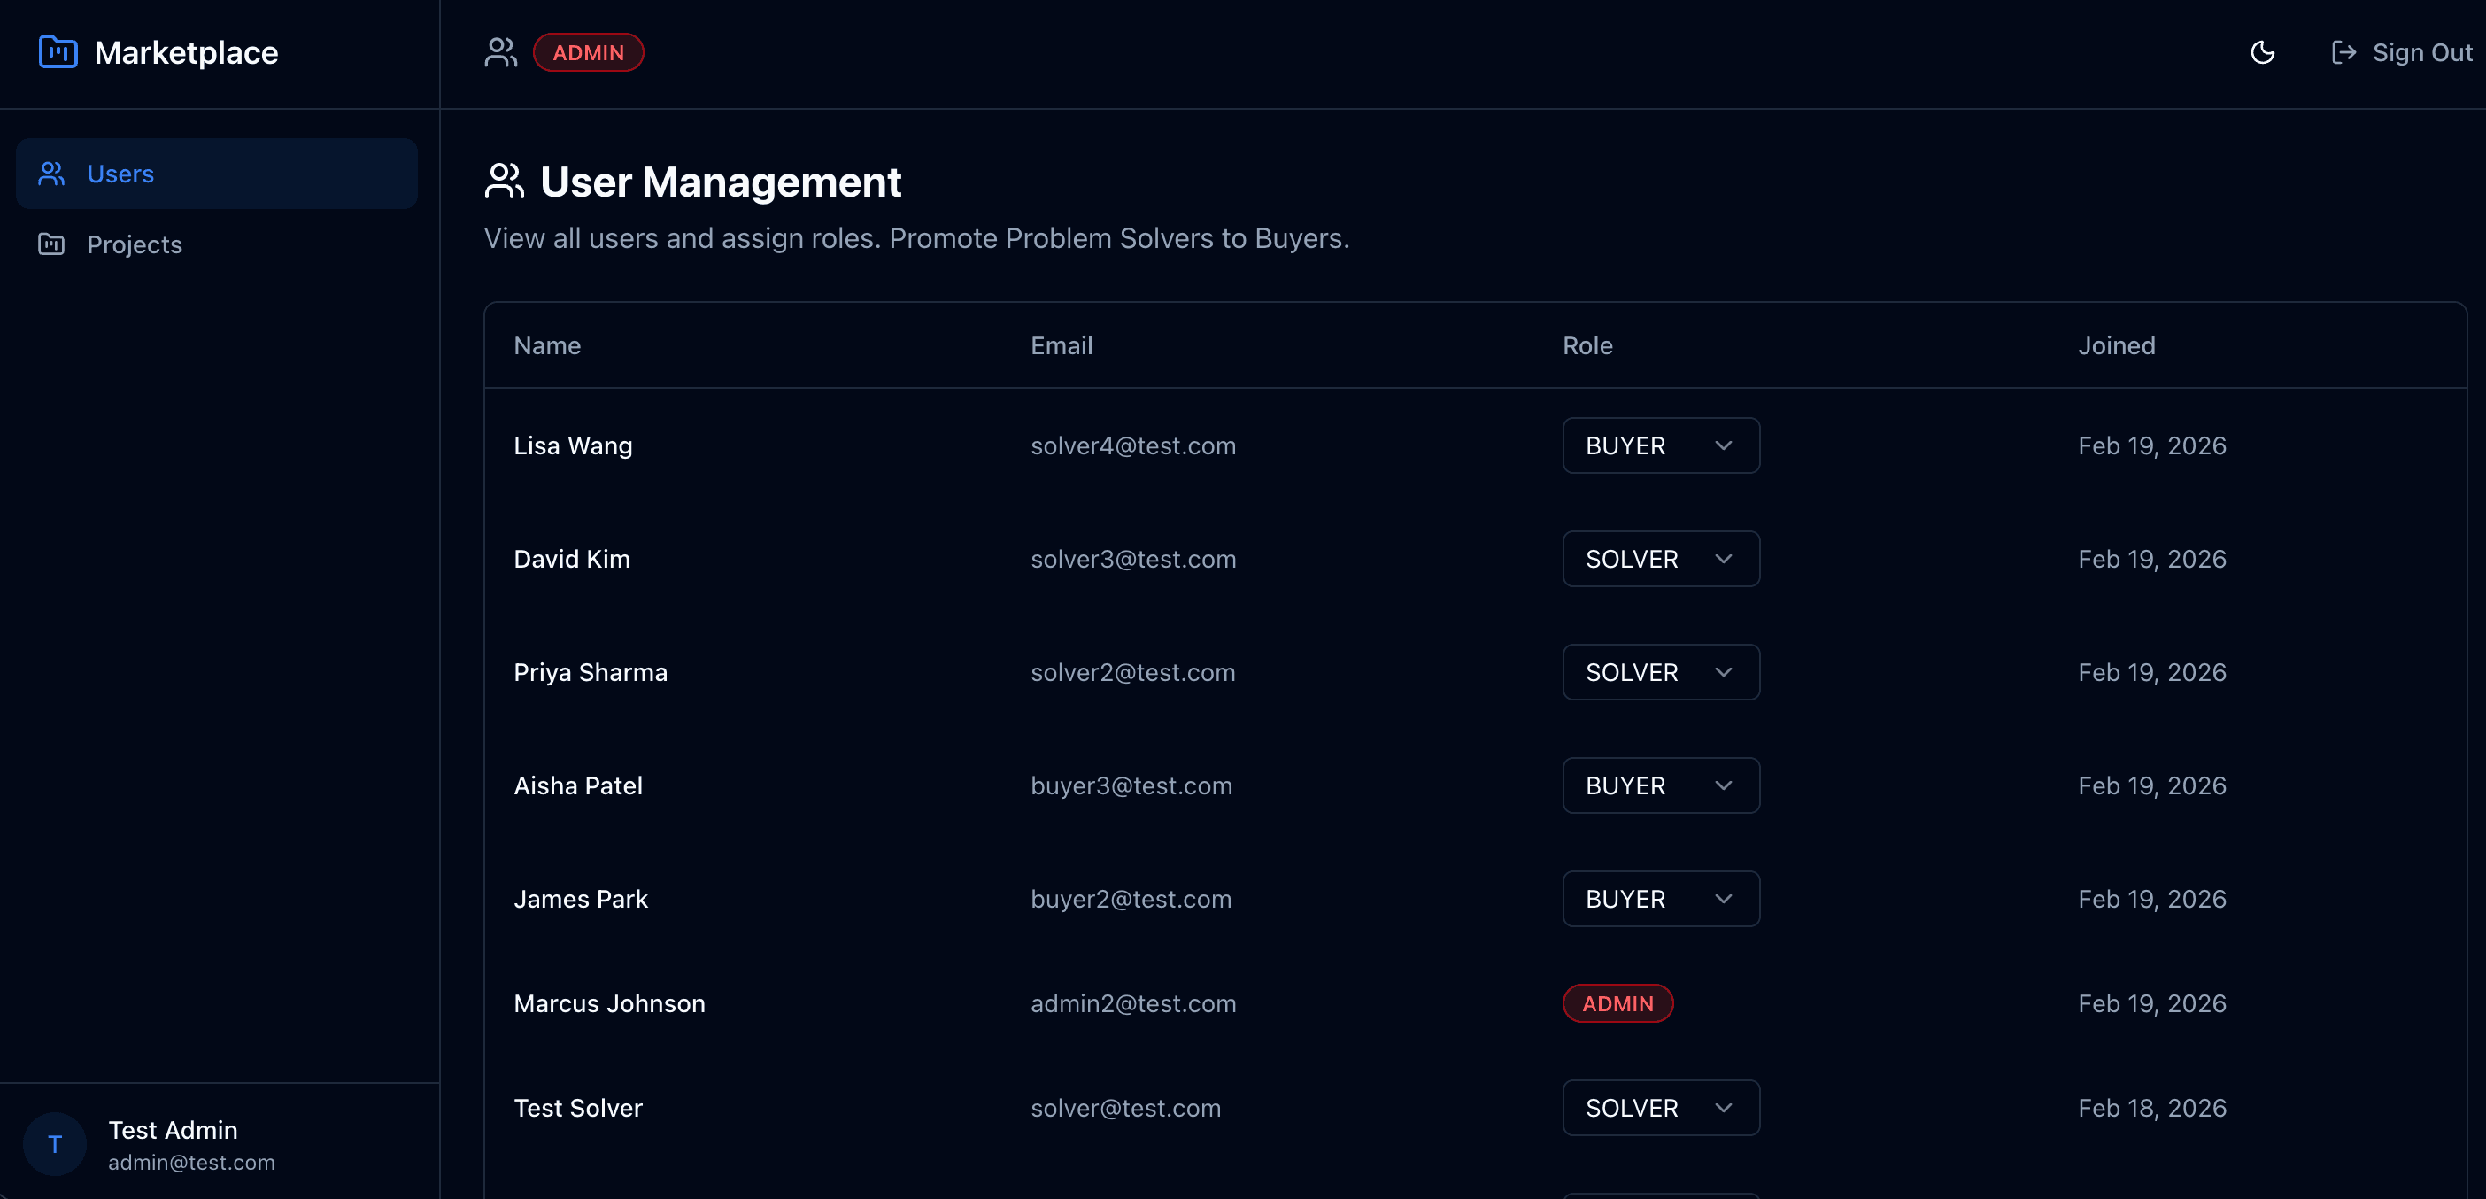Click James Park's email address
The width and height of the screenshot is (2486, 1199).
[1131, 899]
